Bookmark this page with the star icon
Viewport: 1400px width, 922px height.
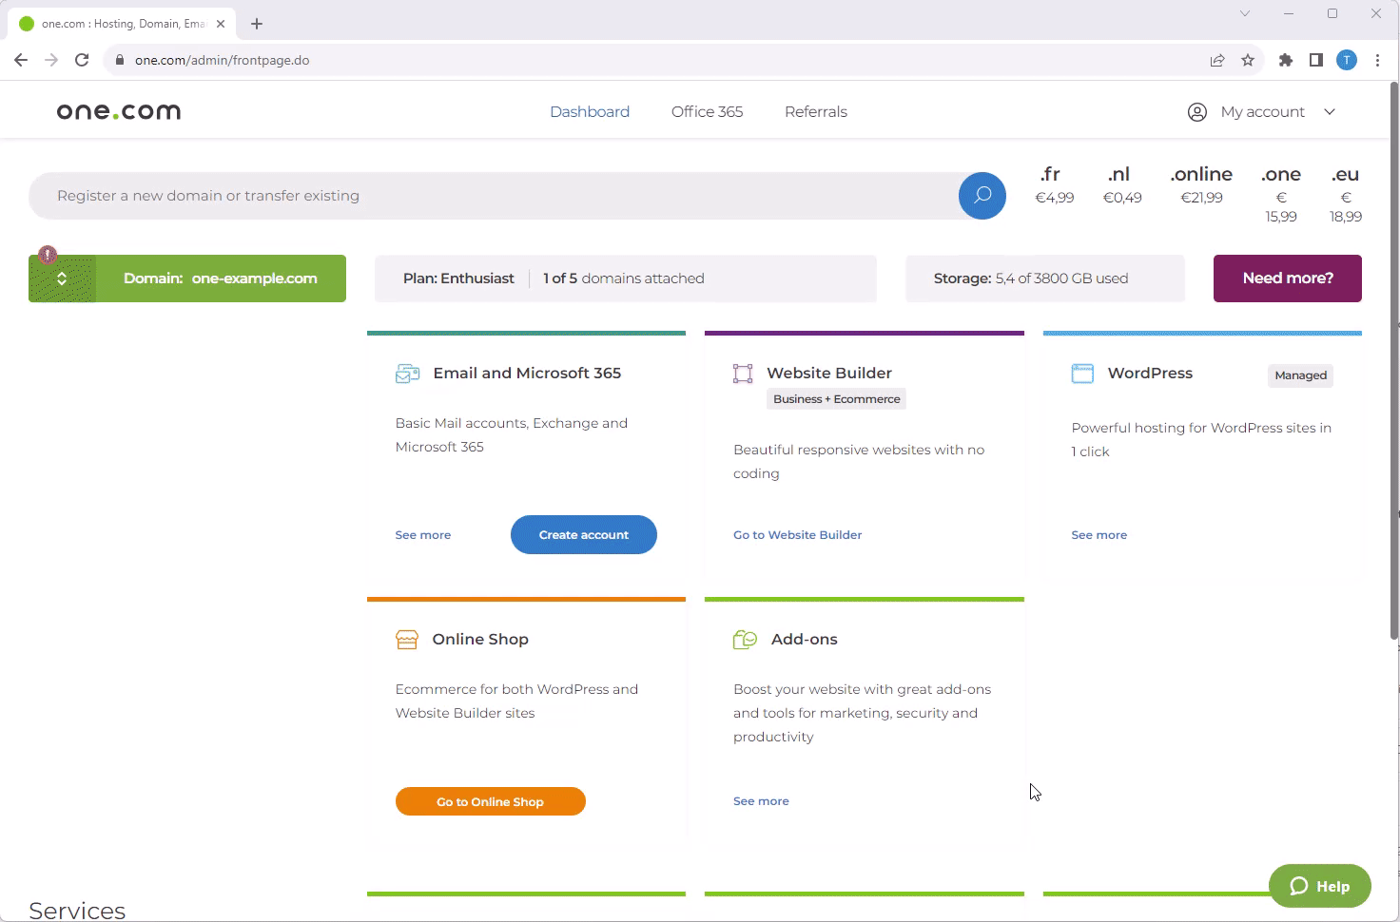coord(1248,60)
